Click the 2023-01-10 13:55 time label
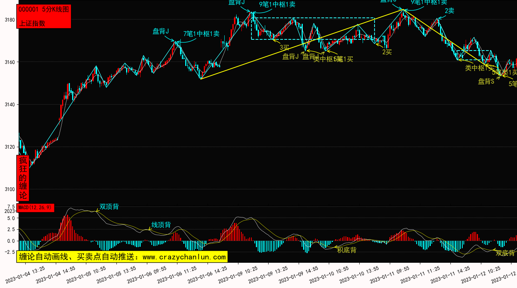Viewport: 517px width, 288px height. click(359, 274)
